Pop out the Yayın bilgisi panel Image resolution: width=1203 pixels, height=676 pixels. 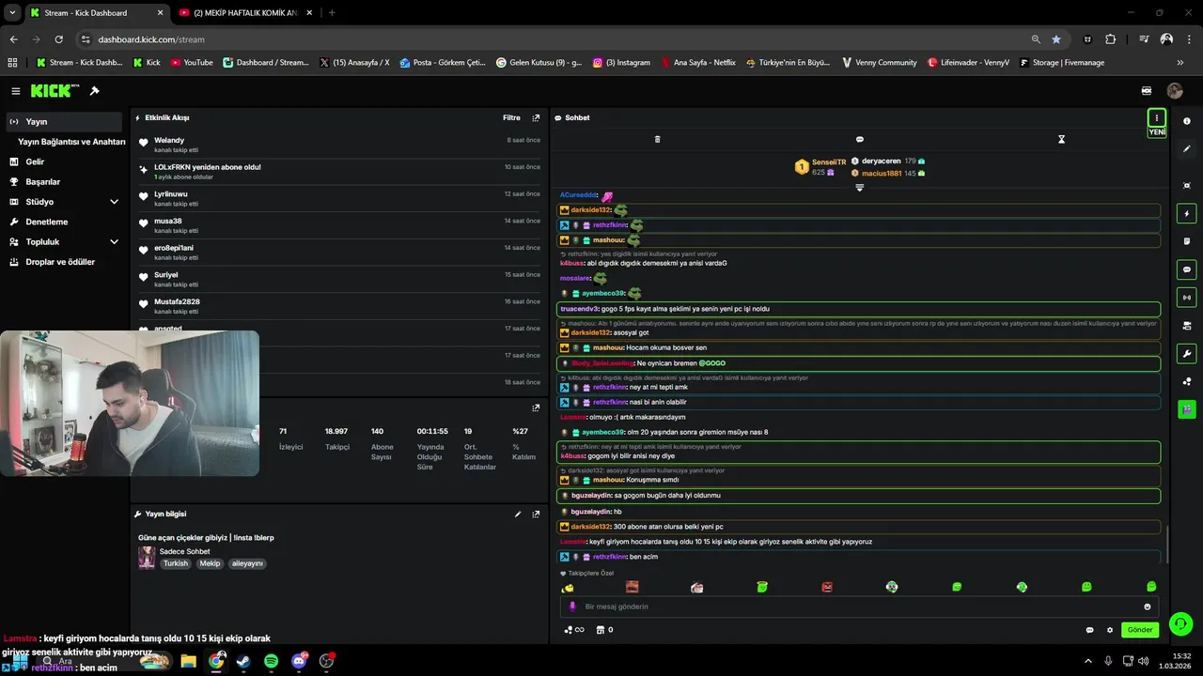point(536,515)
